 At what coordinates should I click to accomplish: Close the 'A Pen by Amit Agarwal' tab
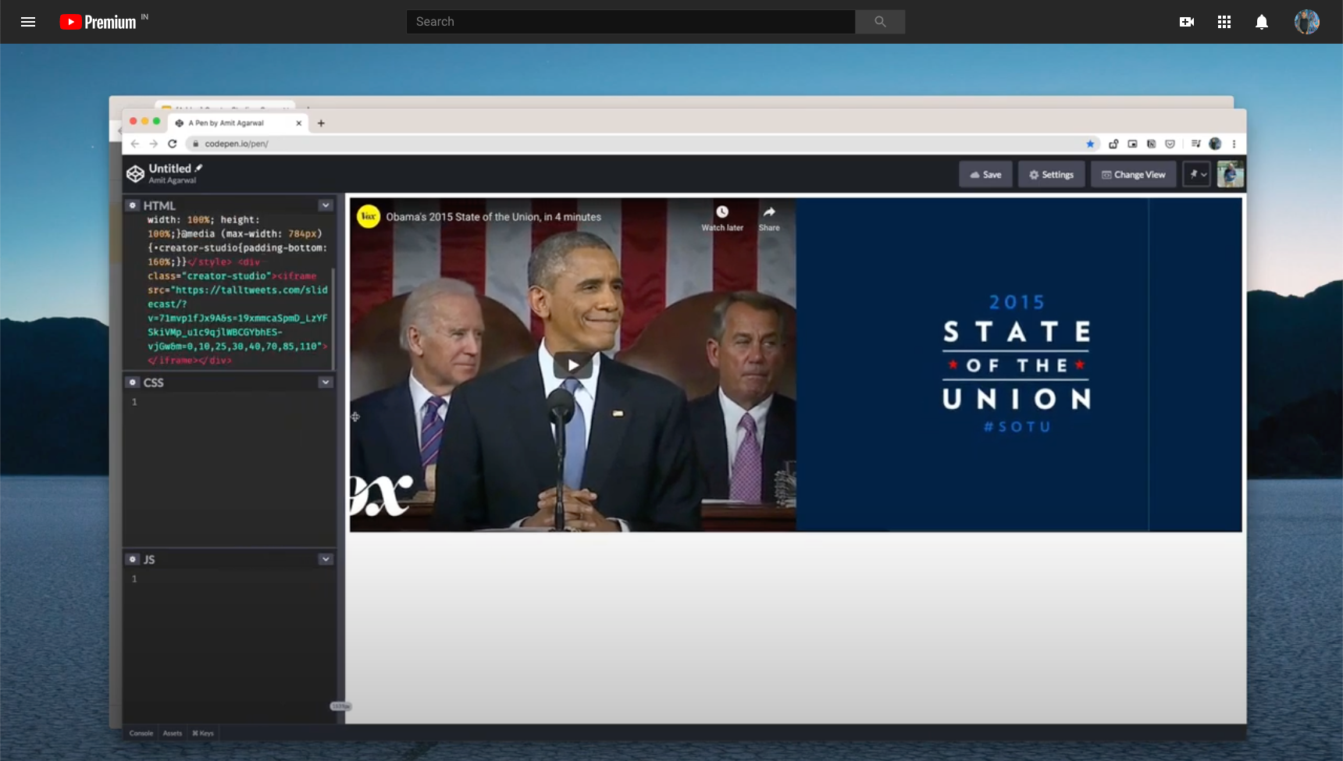click(298, 123)
